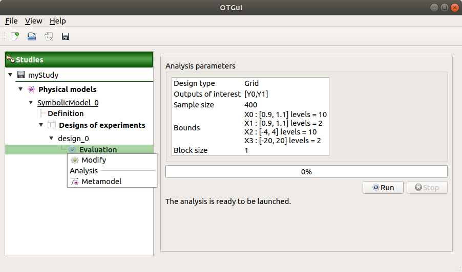Click the table icon beside Designs of experiments
Screen dimensions: 462x272
(52, 125)
